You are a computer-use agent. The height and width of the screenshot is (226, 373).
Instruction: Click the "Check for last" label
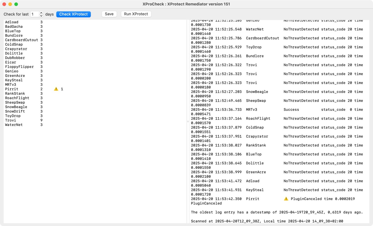[16, 14]
